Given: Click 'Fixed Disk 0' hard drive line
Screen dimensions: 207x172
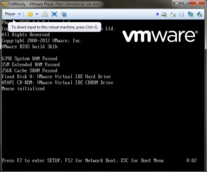Looking at the screenshot, I should [56, 77].
